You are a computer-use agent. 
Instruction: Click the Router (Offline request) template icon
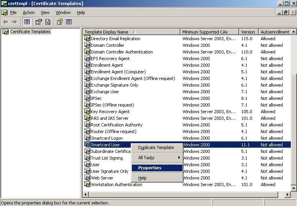pos(87,131)
